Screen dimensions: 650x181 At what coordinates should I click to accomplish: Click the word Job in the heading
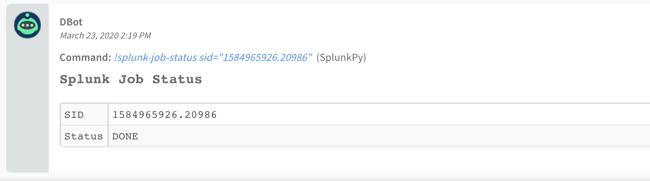131,79
